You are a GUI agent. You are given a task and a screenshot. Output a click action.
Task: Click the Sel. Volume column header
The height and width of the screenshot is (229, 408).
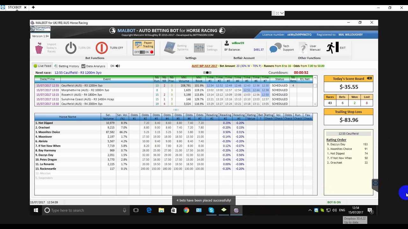[108, 117]
